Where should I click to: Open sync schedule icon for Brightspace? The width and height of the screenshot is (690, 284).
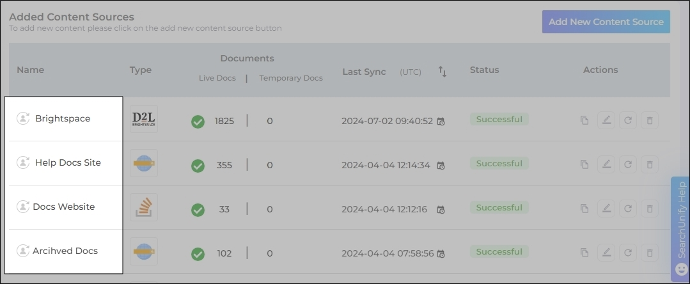coord(441,121)
